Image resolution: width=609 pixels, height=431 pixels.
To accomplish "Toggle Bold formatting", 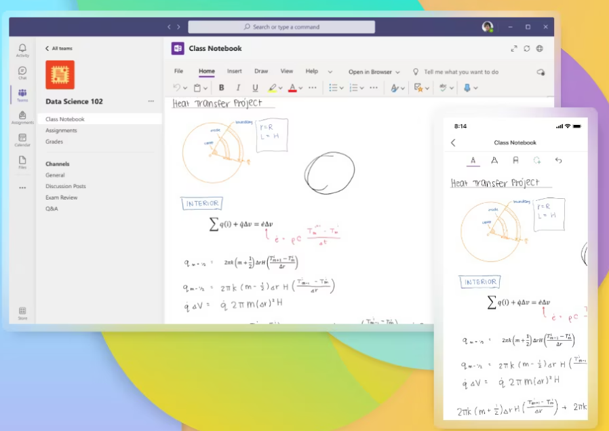I will click(221, 88).
